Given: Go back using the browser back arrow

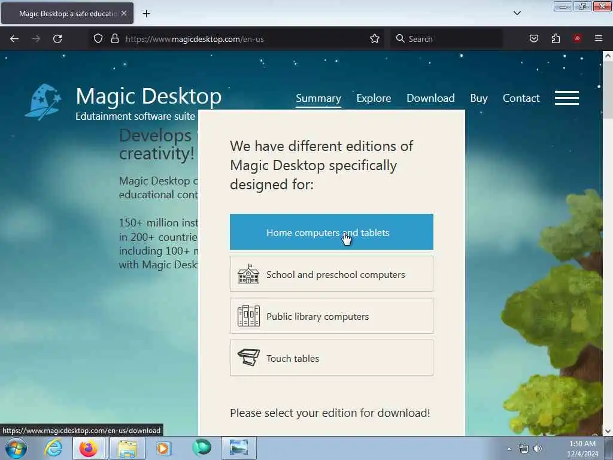Looking at the screenshot, I should coord(14,39).
